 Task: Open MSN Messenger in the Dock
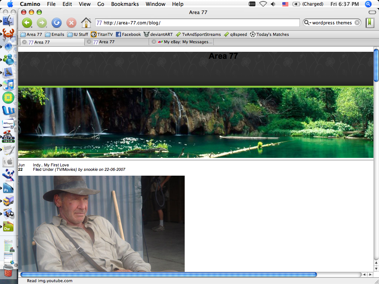[x=9, y=60]
